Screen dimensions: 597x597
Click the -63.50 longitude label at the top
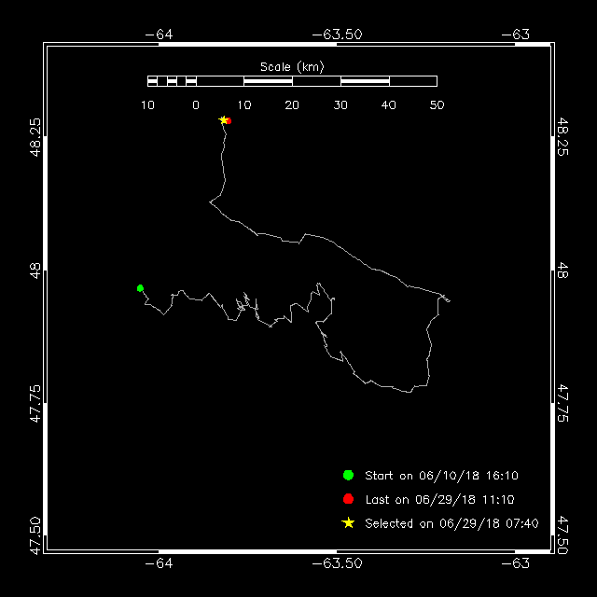tap(337, 34)
